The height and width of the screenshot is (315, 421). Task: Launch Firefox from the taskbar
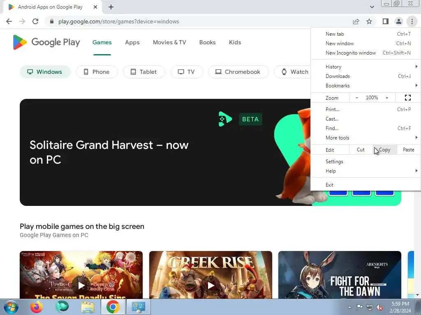pyautogui.click(x=36, y=307)
